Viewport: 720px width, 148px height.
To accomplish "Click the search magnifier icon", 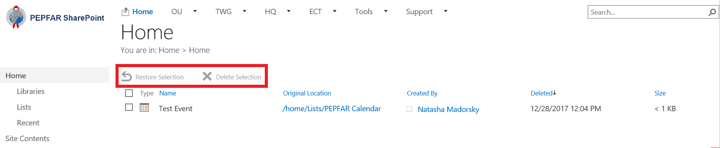I will tap(712, 12).
